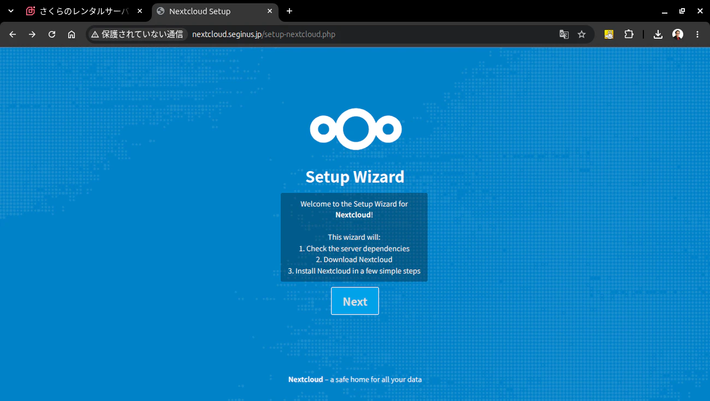The height and width of the screenshot is (401, 710).
Task: Click the Nextcloud logo
Action: click(x=356, y=129)
